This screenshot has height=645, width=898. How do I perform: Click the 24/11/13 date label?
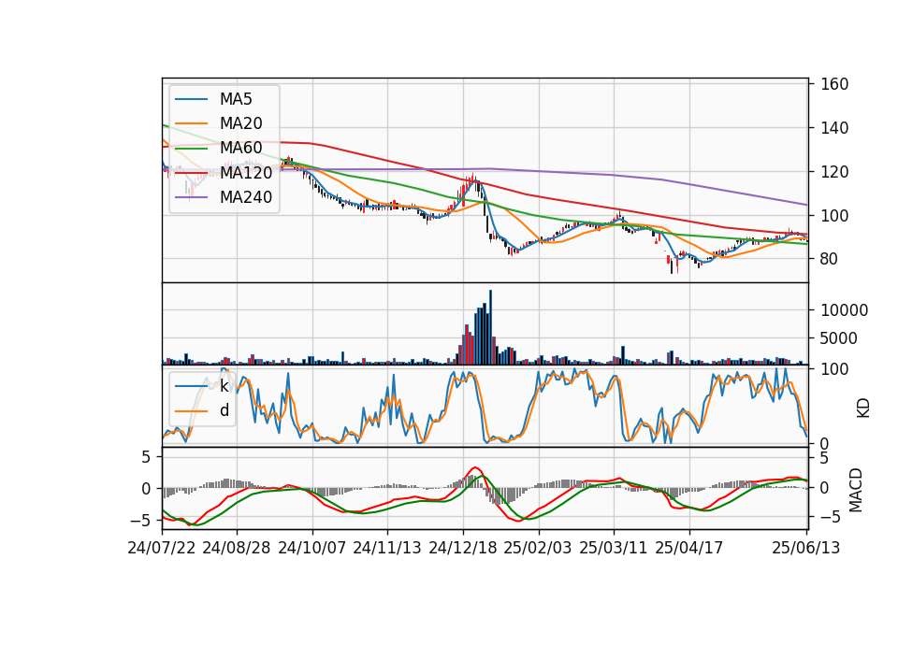coord(387,548)
